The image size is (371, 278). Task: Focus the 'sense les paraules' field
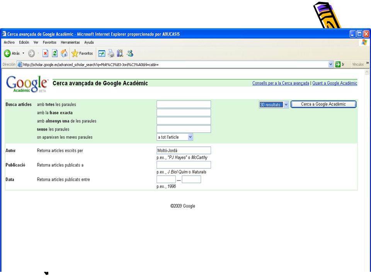tap(184, 129)
